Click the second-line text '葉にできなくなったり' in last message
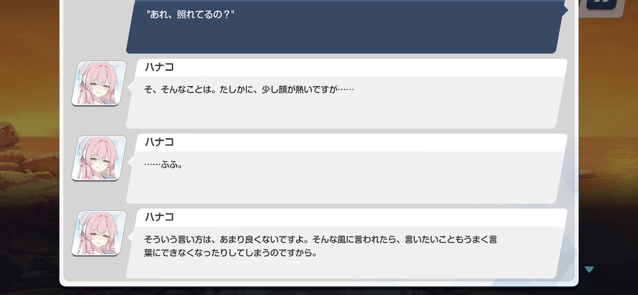This screenshot has width=638, height=295. (187, 253)
